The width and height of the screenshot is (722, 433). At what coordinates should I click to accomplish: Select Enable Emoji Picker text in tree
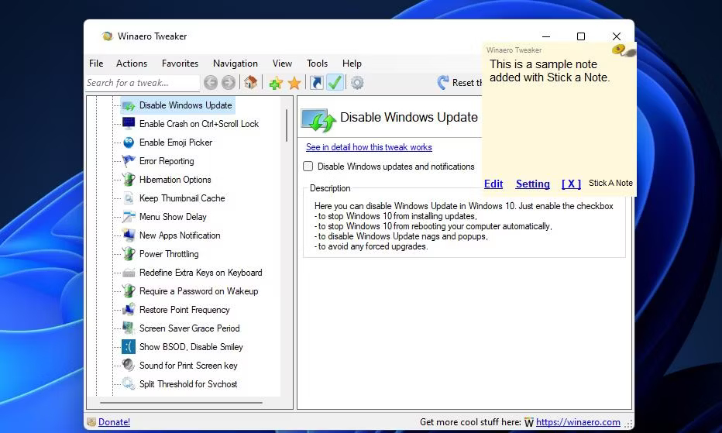coord(176,143)
